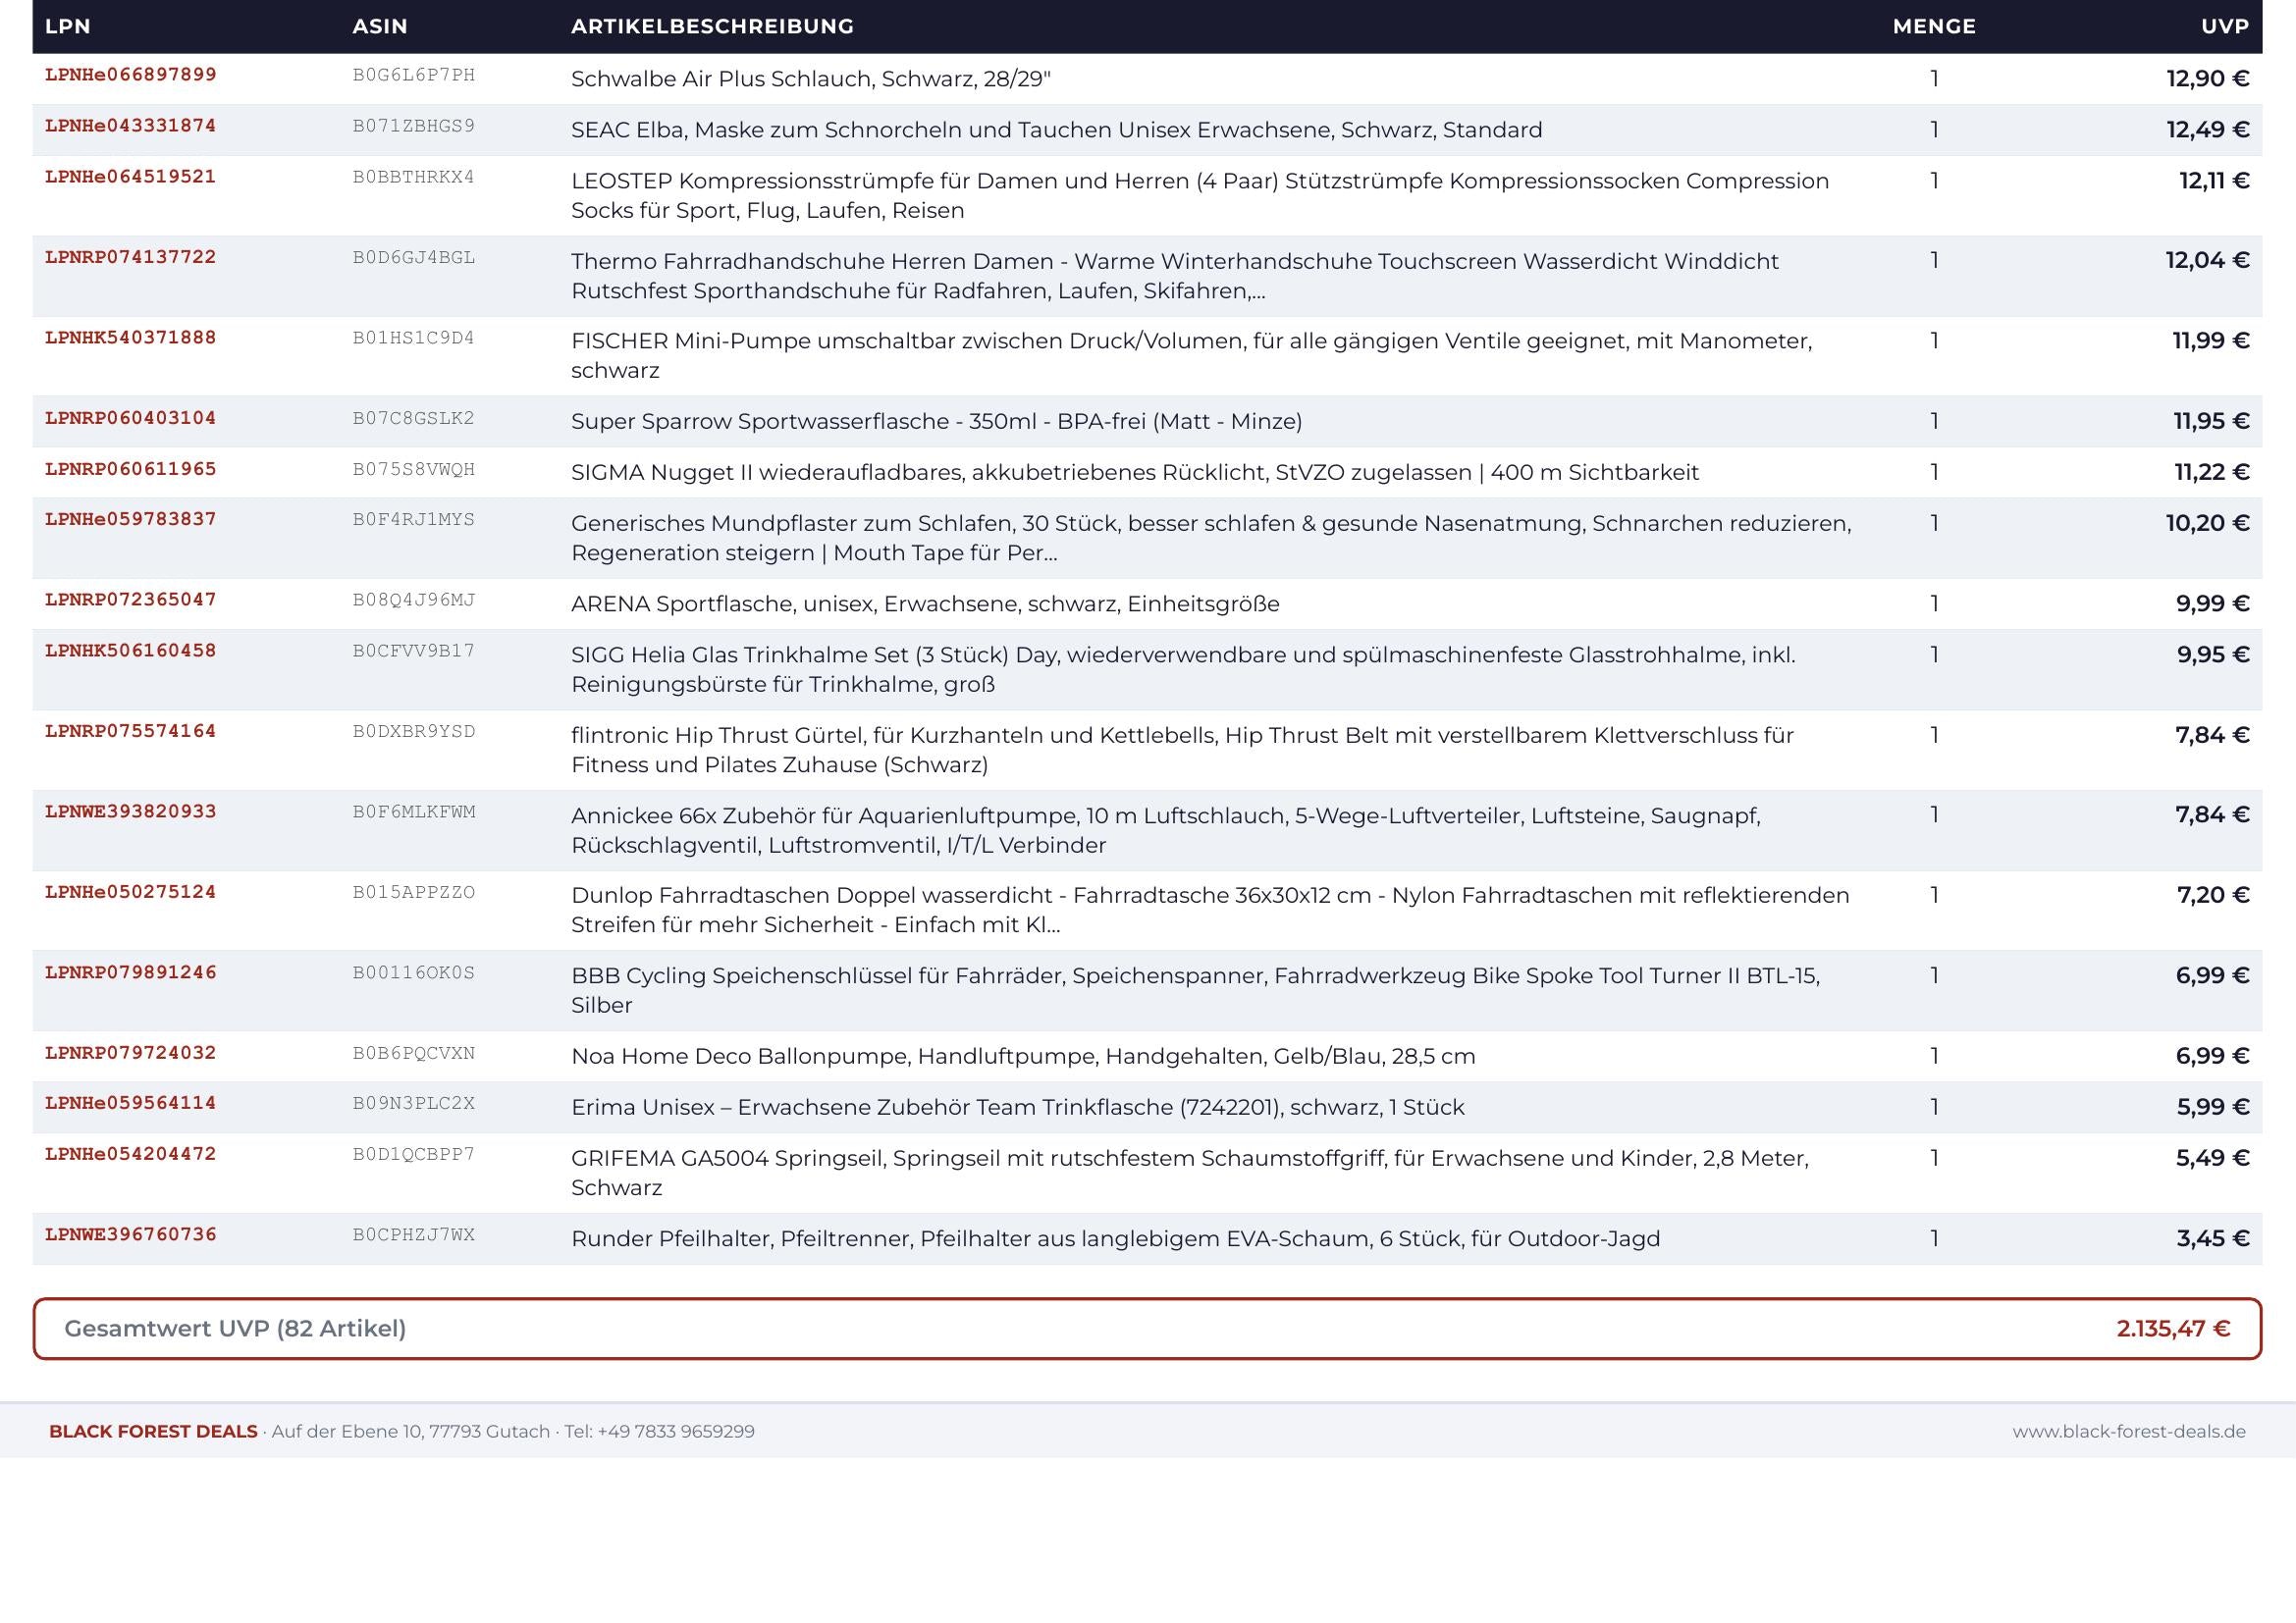Click the Dunlop Fahrradtaschen description
The image size is (2296, 1623).
click(1210, 911)
